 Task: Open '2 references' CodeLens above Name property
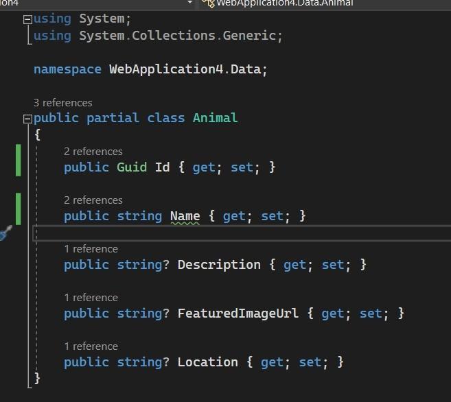tap(93, 200)
